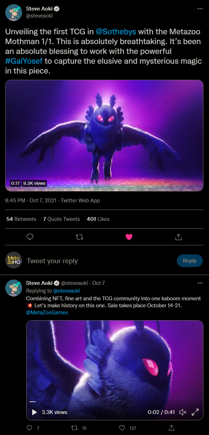View the 7 Quote Tweets list
209x435 pixels.
(61, 219)
